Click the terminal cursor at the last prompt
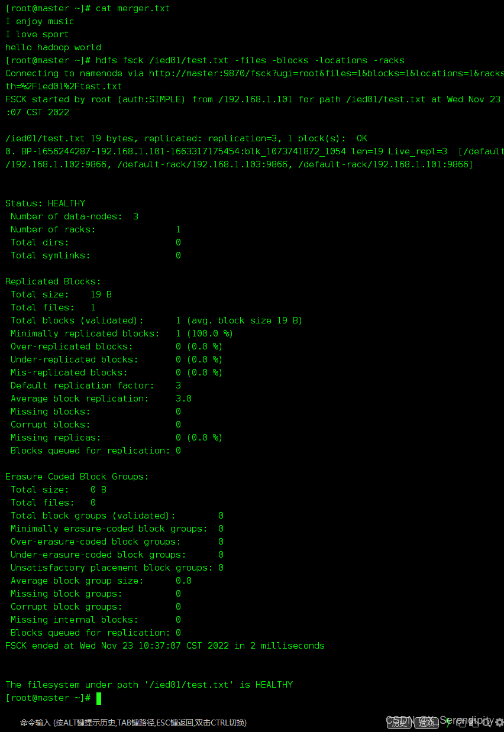 (99, 698)
